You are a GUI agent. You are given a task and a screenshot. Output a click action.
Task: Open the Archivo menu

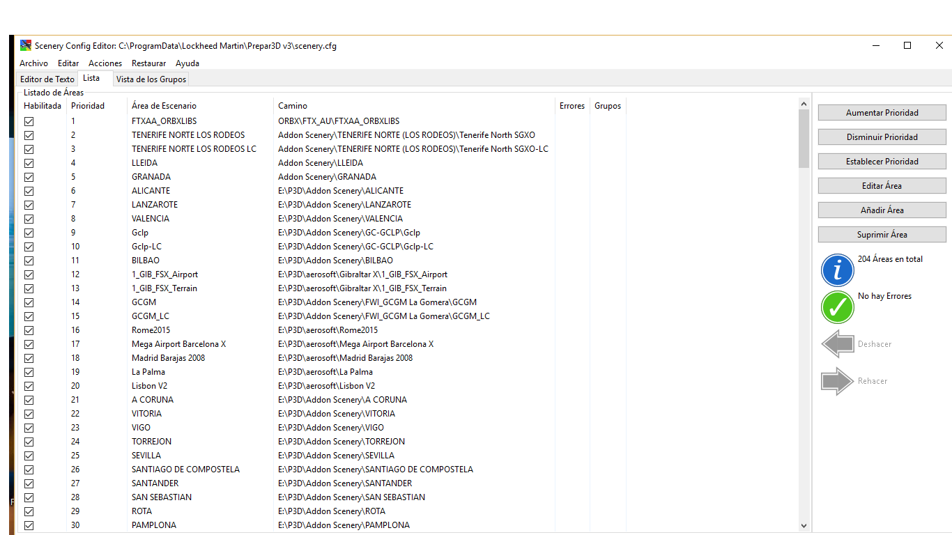point(33,63)
